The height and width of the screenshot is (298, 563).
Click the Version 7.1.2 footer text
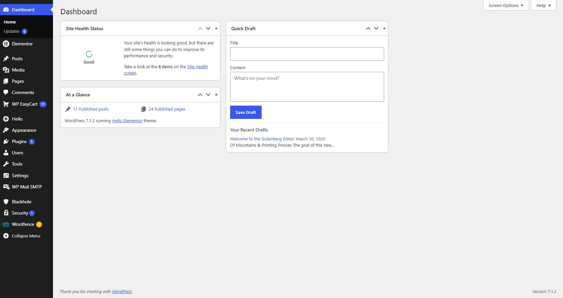pyautogui.click(x=544, y=292)
